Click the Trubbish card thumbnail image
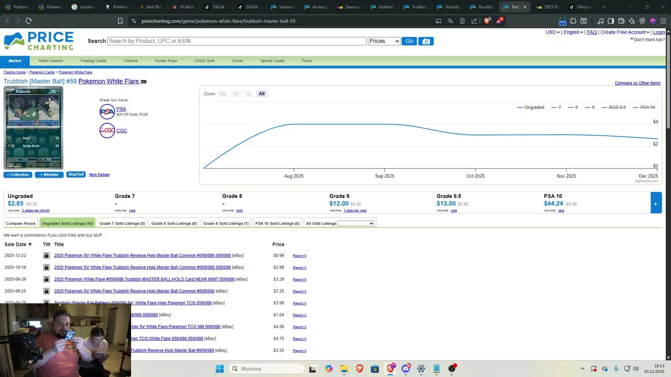 tap(34, 128)
